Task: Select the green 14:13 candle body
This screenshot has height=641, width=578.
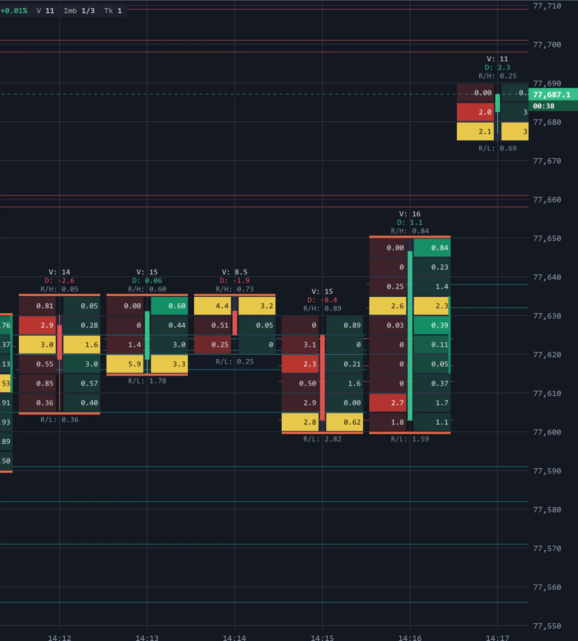Action: click(147, 336)
